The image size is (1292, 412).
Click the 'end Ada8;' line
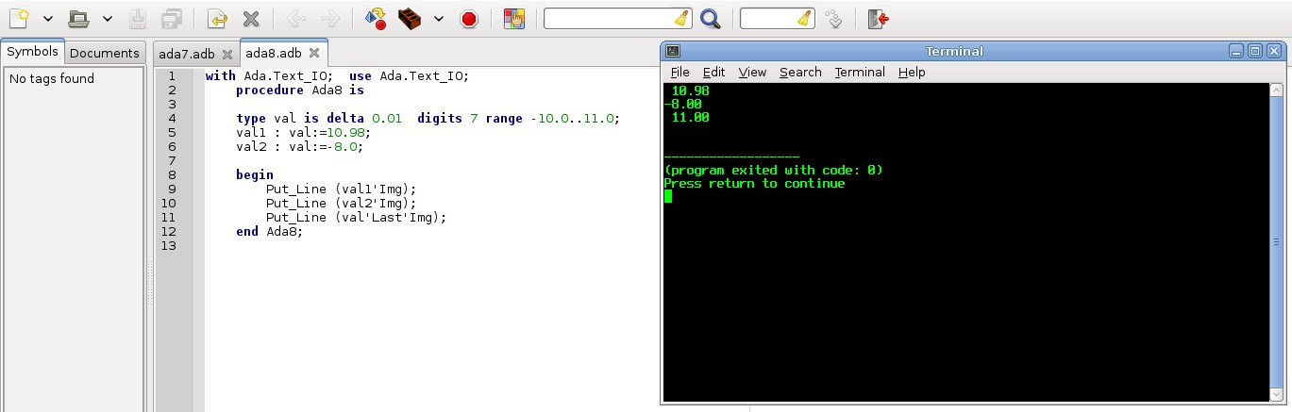click(270, 232)
